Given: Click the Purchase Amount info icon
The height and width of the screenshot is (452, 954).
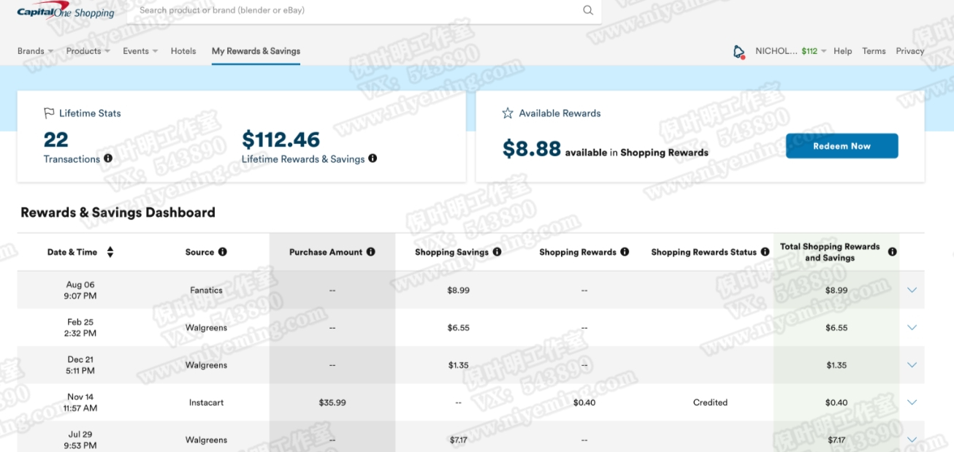Looking at the screenshot, I should (371, 252).
